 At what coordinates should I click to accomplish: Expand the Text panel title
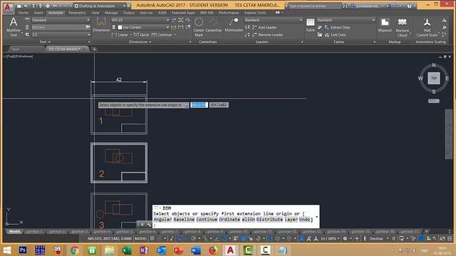45,42
